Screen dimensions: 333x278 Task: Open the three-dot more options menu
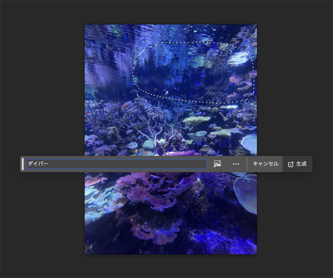(236, 164)
